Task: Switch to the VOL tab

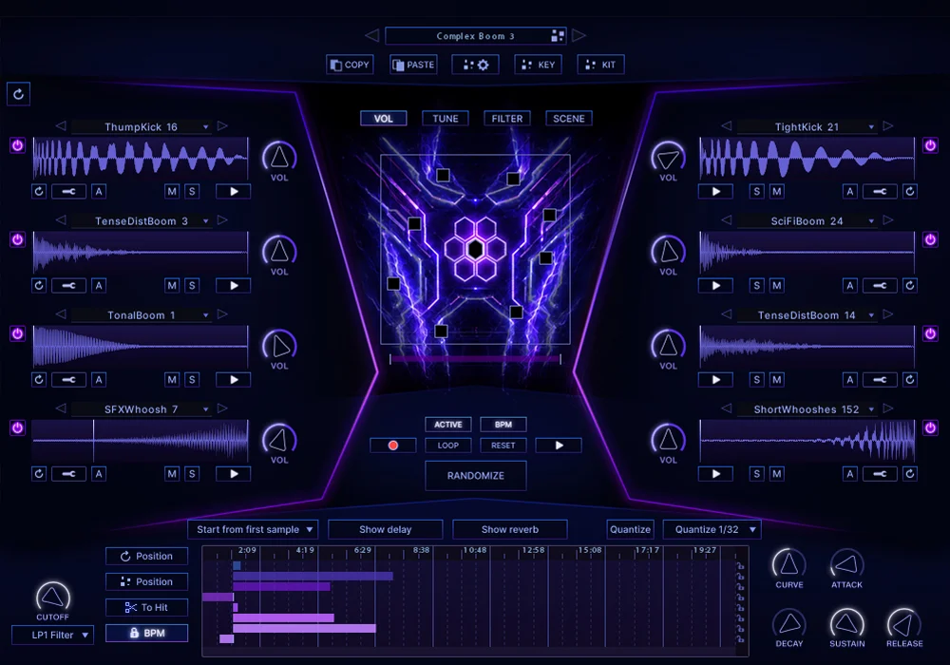Action: (x=383, y=119)
